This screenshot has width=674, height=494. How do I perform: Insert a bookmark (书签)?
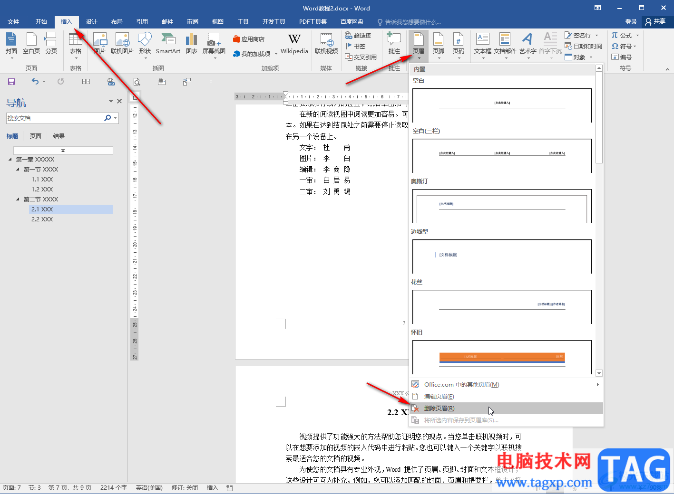coord(355,46)
